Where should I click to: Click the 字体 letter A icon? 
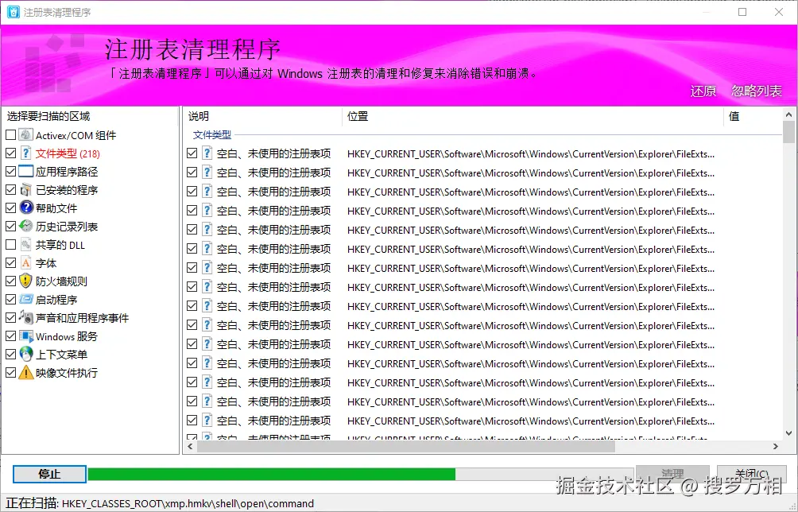[x=26, y=263]
